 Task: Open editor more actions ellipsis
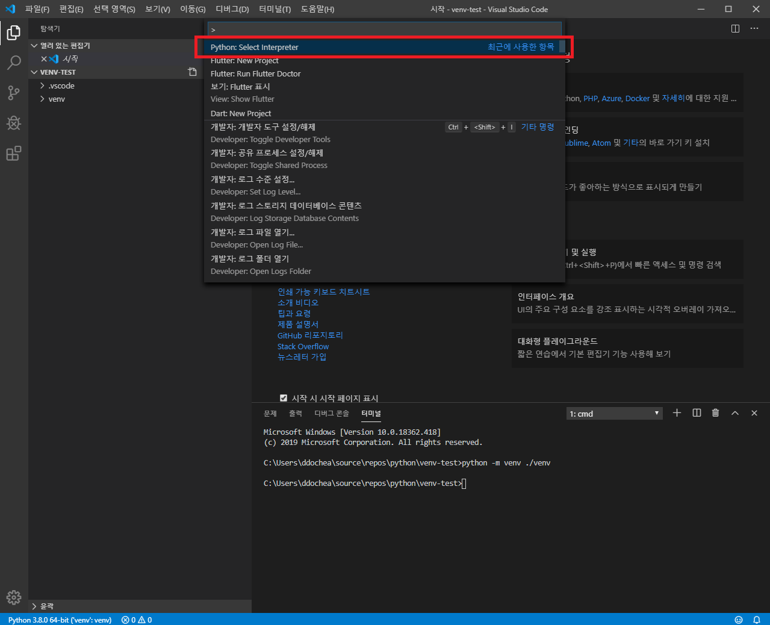754,28
